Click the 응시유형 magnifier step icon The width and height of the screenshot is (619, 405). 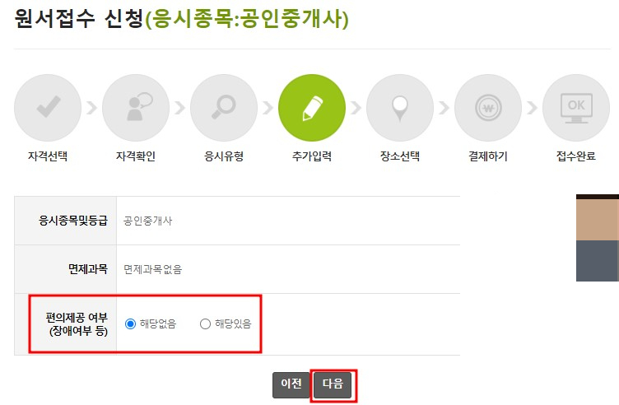(x=224, y=108)
